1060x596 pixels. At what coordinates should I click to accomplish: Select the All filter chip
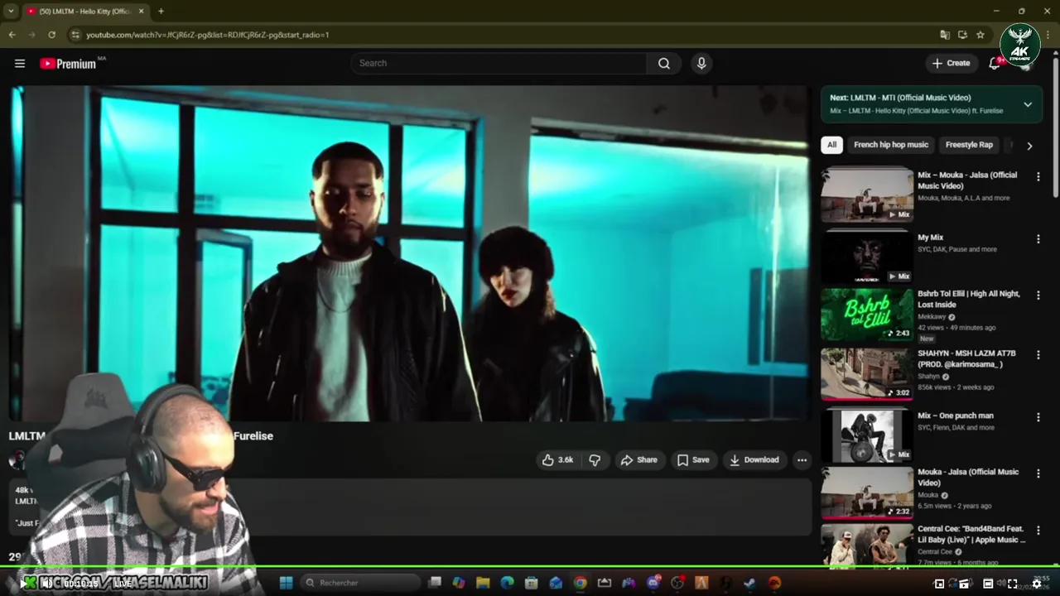[x=831, y=145]
